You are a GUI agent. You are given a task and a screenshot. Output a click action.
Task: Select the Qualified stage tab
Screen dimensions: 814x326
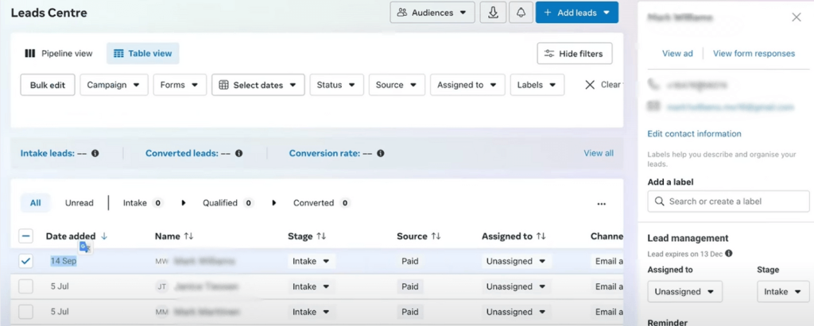[x=228, y=203]
